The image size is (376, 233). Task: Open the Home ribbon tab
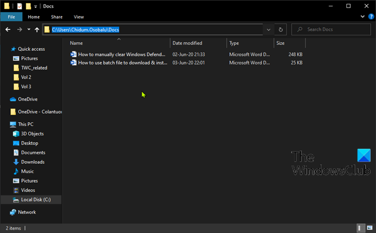[34, 17]
